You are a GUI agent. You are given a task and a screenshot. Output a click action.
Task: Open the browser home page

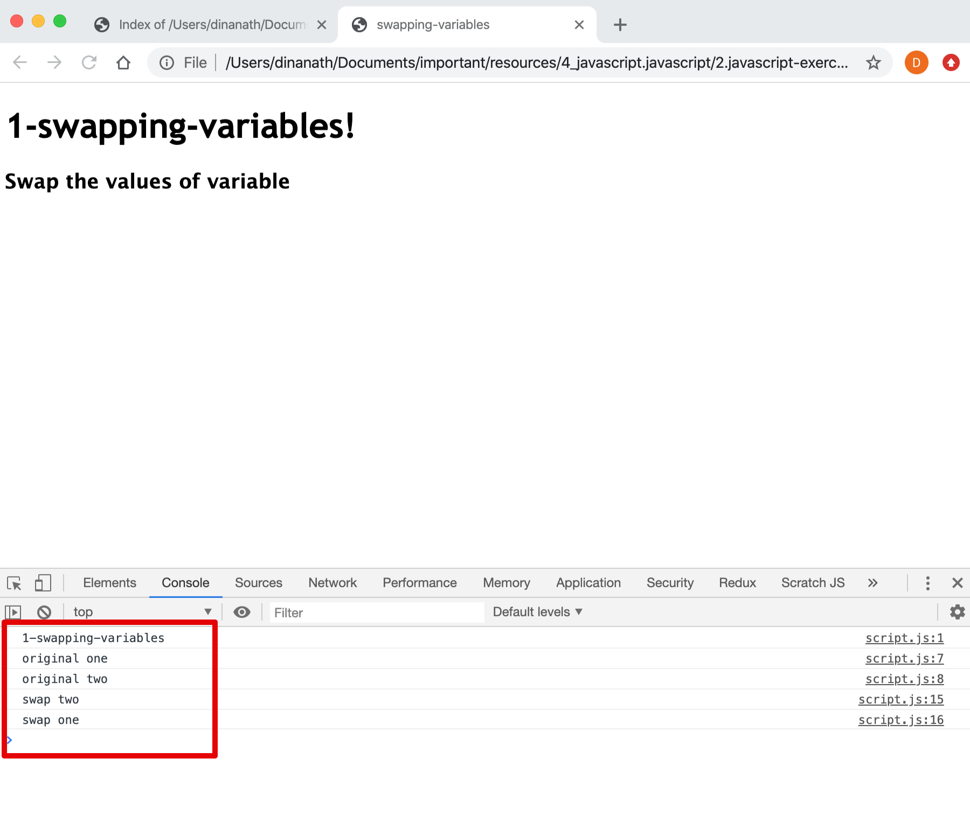[x=123, y=62]
